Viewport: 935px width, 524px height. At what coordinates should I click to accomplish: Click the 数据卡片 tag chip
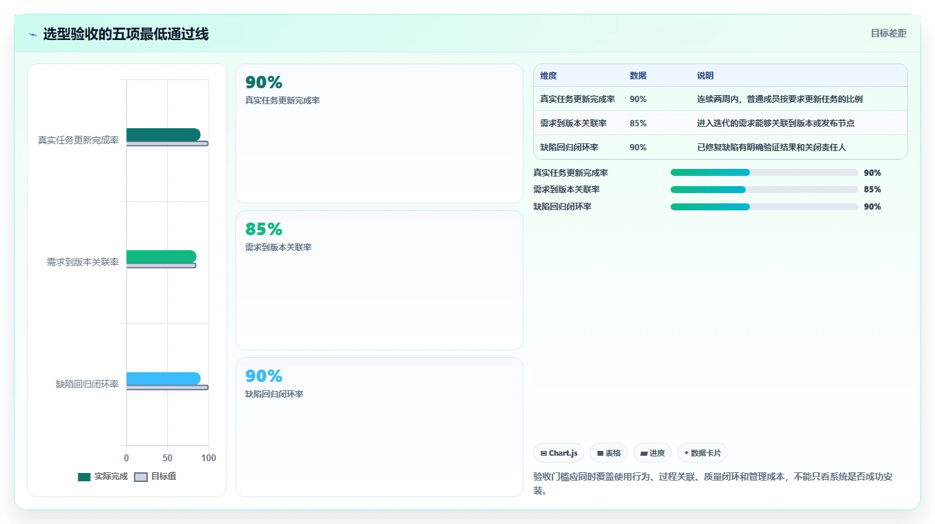click(702, 453)
